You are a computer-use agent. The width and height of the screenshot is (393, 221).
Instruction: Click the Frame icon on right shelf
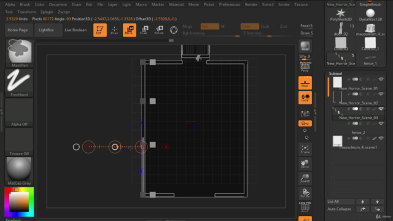tap(305, 149)
